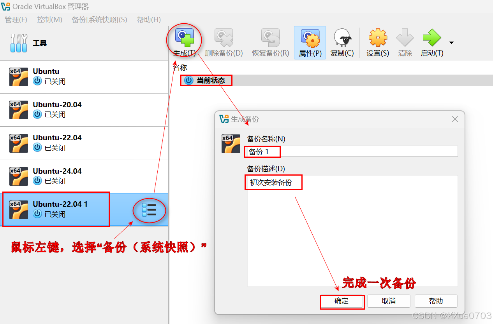Click the x64 icon in the 生成备份 dialog
The width and height of the screenshot is (493, 324).
(x=231, y=143)
